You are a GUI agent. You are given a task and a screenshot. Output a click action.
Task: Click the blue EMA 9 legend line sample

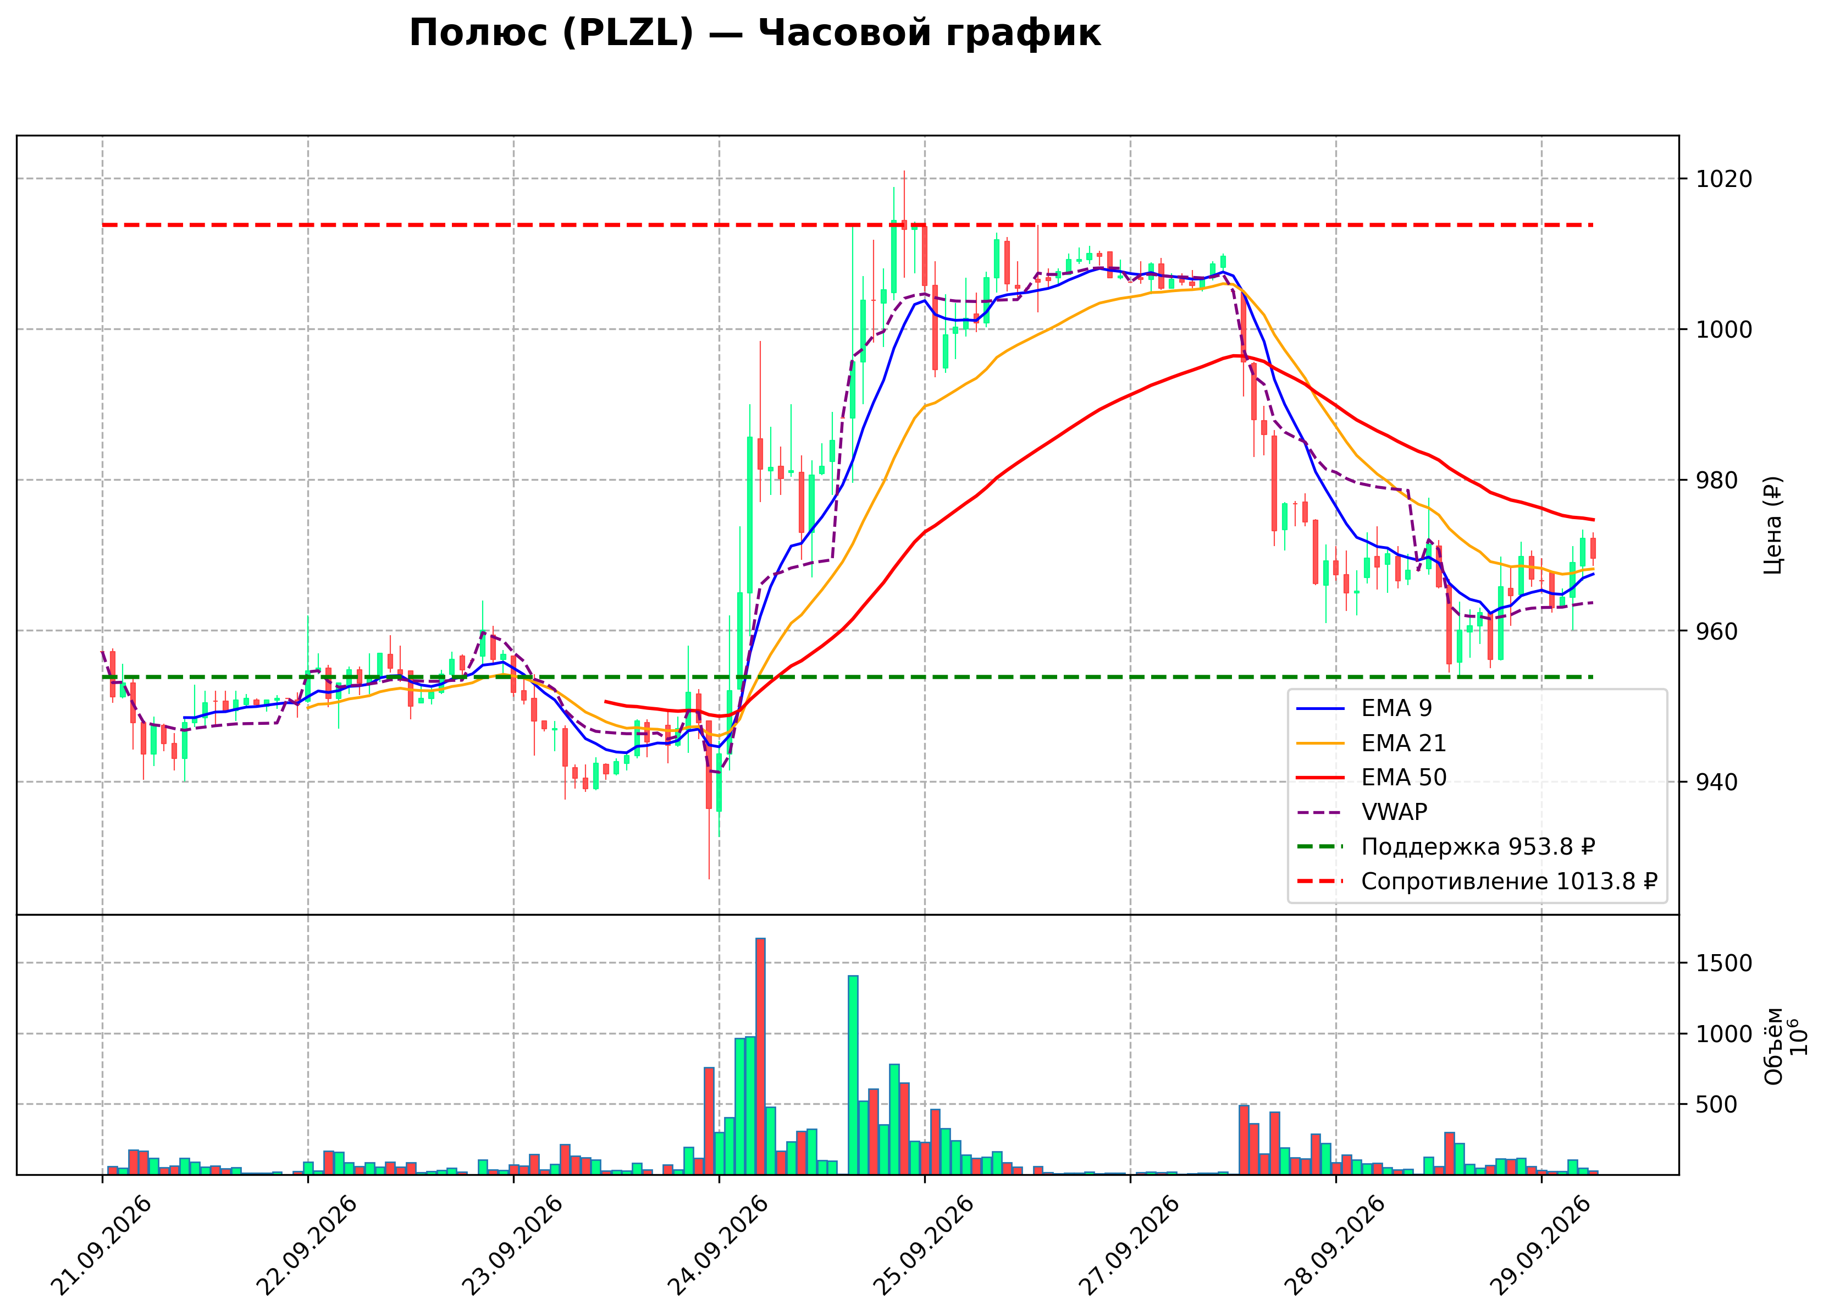pyautogui.click(x=1320, y=708)
